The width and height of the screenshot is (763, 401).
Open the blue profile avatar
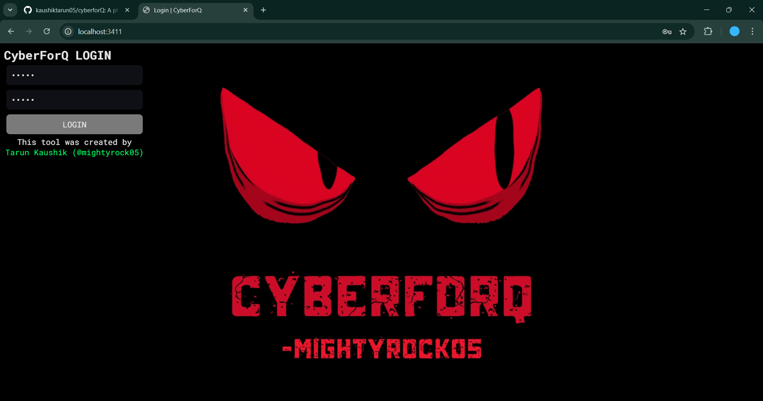point(734,31)
